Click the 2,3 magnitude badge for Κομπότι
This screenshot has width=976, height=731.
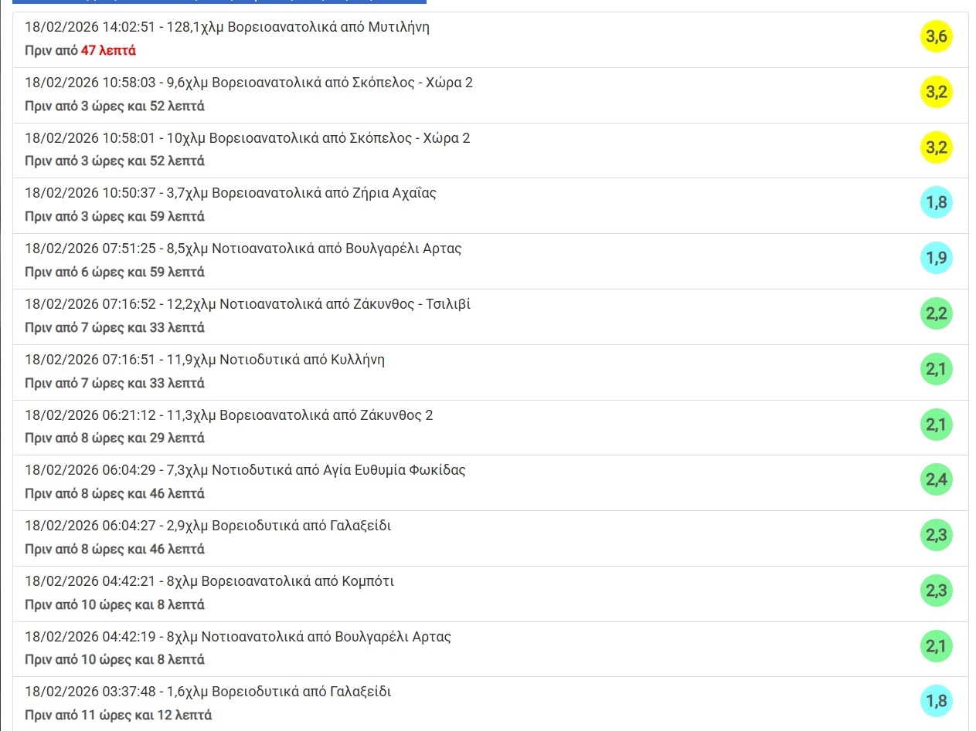click(936, 591)
